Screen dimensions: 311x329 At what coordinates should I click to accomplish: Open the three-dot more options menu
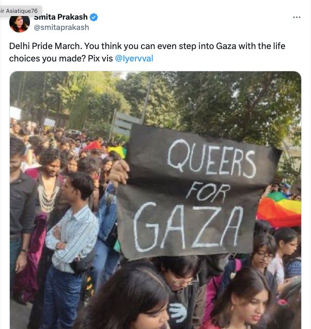pyautogui.click(x=297, y=17)
